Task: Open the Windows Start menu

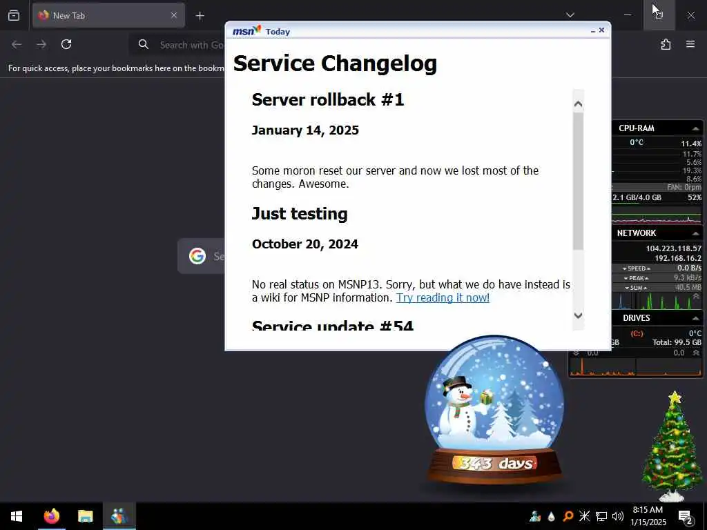Action: click(17, 516)
